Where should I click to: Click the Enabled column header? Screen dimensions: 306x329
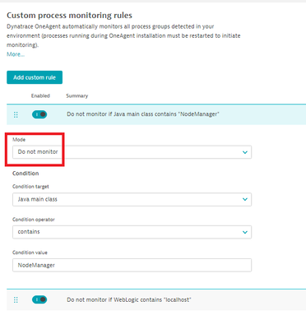pos(40,95)
